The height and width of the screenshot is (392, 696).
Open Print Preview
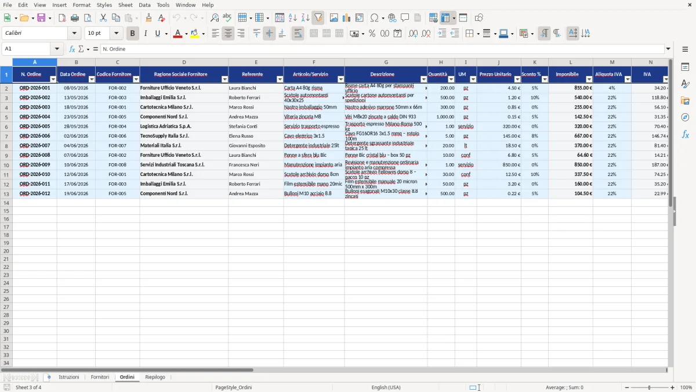coord(87,18)
